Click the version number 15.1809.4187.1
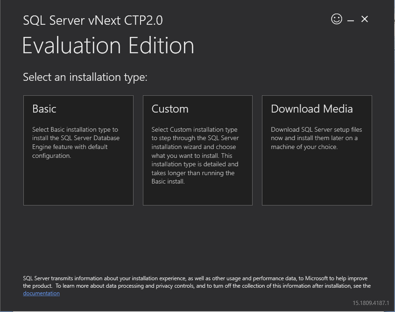 (x=368, y=304)
